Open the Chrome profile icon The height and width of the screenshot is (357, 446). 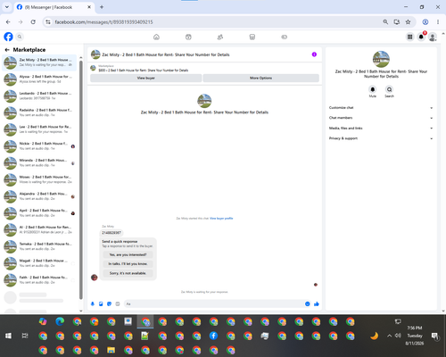425,21
